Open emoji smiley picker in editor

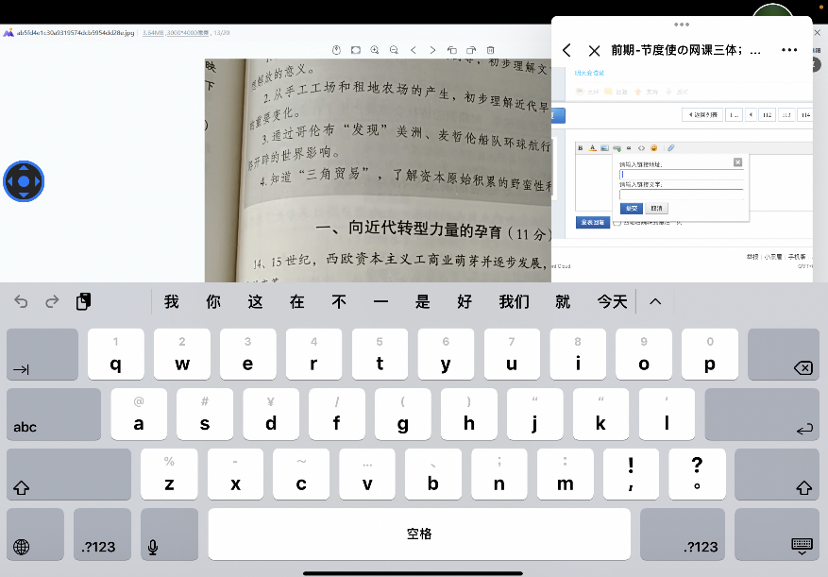pos(653,148)
